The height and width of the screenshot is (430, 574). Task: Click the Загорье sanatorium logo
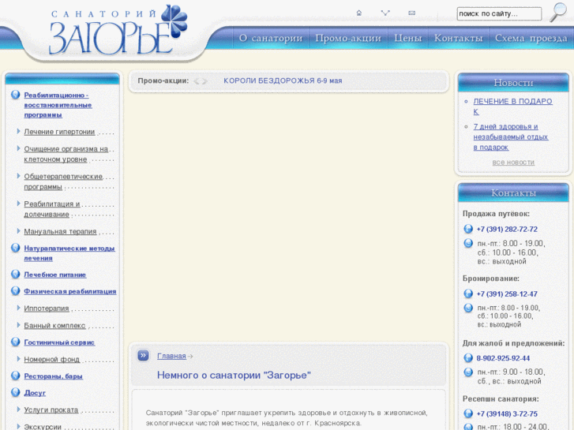click(118, 30)
